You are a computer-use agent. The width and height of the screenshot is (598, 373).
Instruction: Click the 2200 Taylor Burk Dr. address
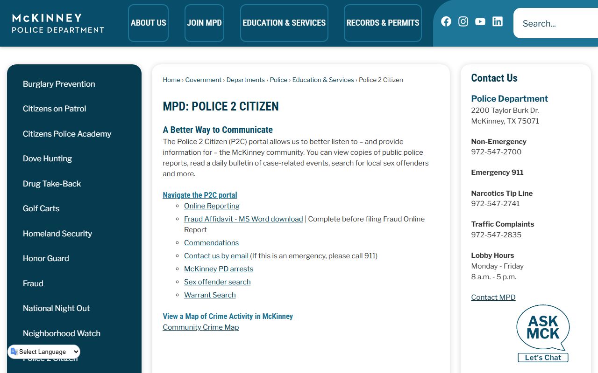505,111
